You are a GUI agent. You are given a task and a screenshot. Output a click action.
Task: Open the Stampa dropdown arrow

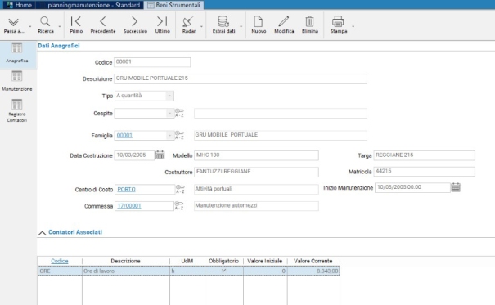pos(353,26)
